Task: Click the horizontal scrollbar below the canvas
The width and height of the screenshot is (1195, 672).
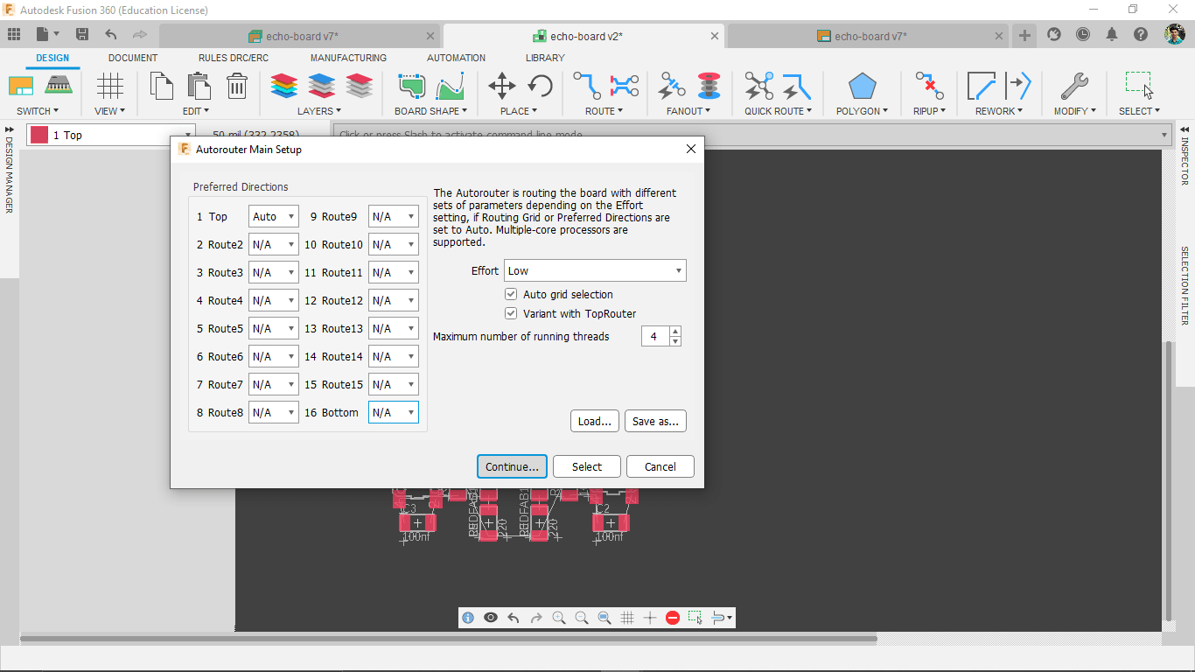Action: tap(448, 639)
